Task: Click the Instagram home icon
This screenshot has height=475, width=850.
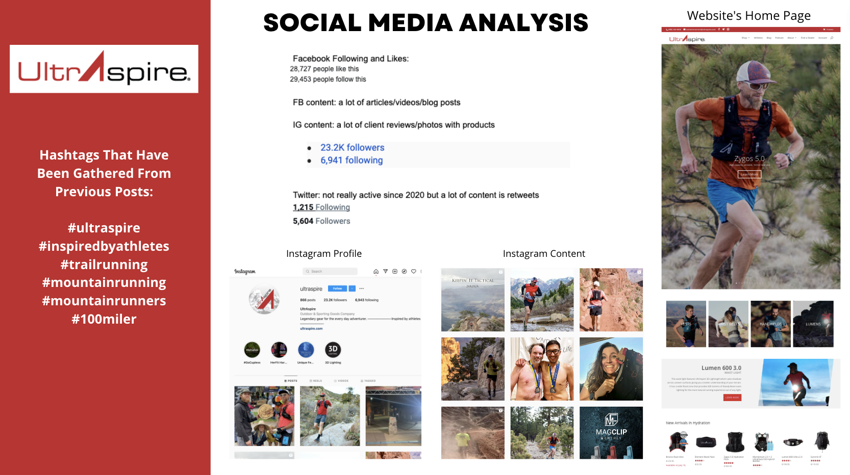Action: [376, 272]
